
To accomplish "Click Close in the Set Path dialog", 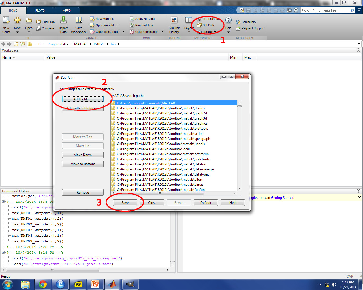I will (152, 203).
